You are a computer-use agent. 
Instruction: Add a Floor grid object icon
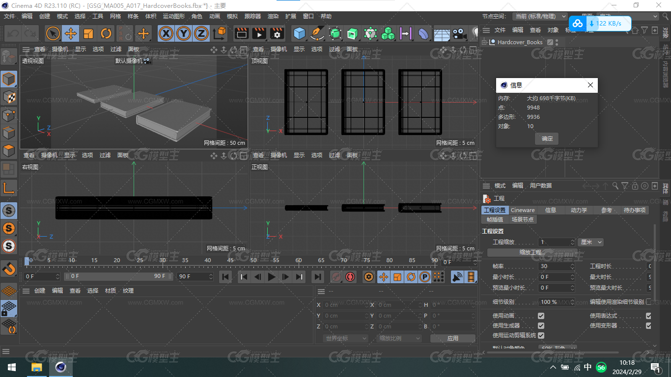coord(441,33)
